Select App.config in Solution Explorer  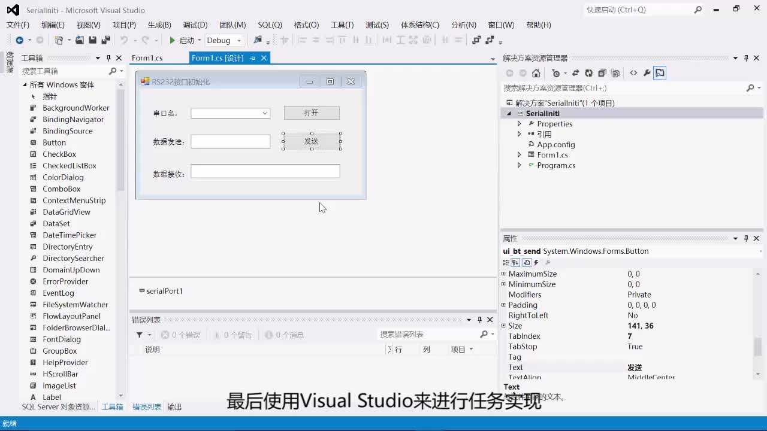coord(555,144)
